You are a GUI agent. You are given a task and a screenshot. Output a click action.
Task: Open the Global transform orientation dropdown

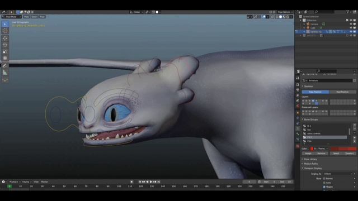pyautogui.click(x=136, y=12)
